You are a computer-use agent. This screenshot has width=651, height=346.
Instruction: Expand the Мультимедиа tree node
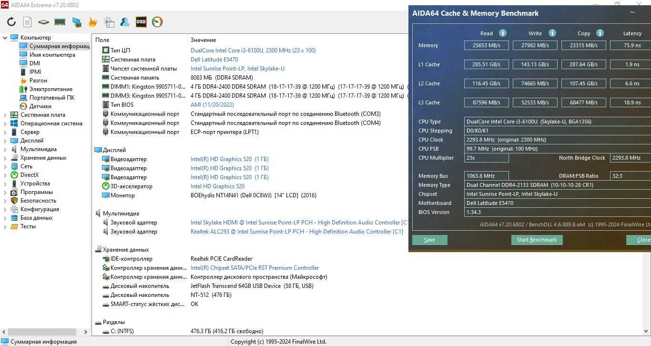(5, 149)
